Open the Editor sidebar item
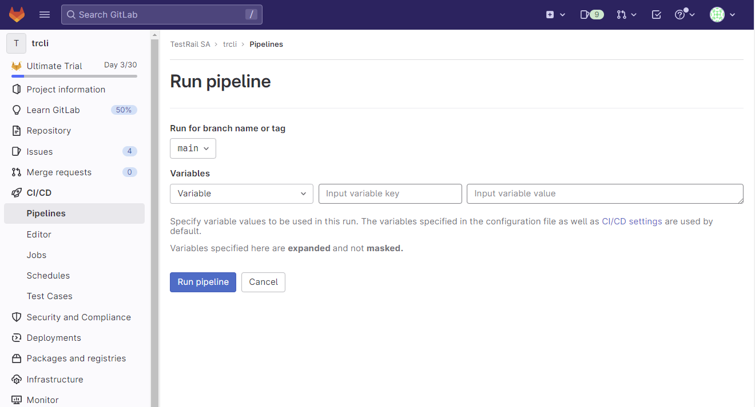Image resolution: width=755 pixels, height=407 pixels. 39,235
